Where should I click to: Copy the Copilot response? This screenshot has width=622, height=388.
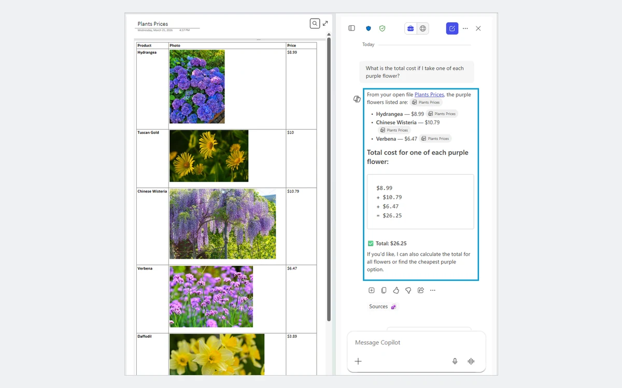click(x=384, y=290)
